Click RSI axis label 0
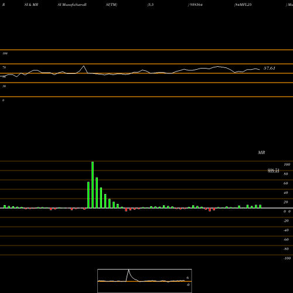 3,100
